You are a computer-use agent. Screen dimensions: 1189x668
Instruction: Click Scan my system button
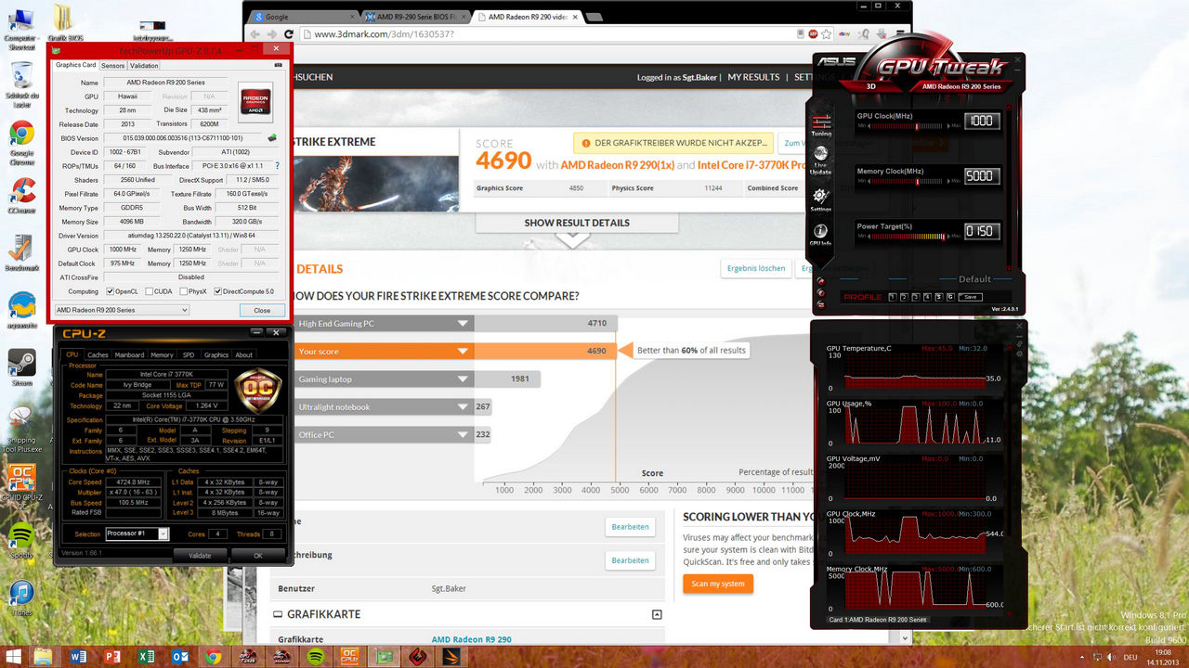(x=718, y=584)
